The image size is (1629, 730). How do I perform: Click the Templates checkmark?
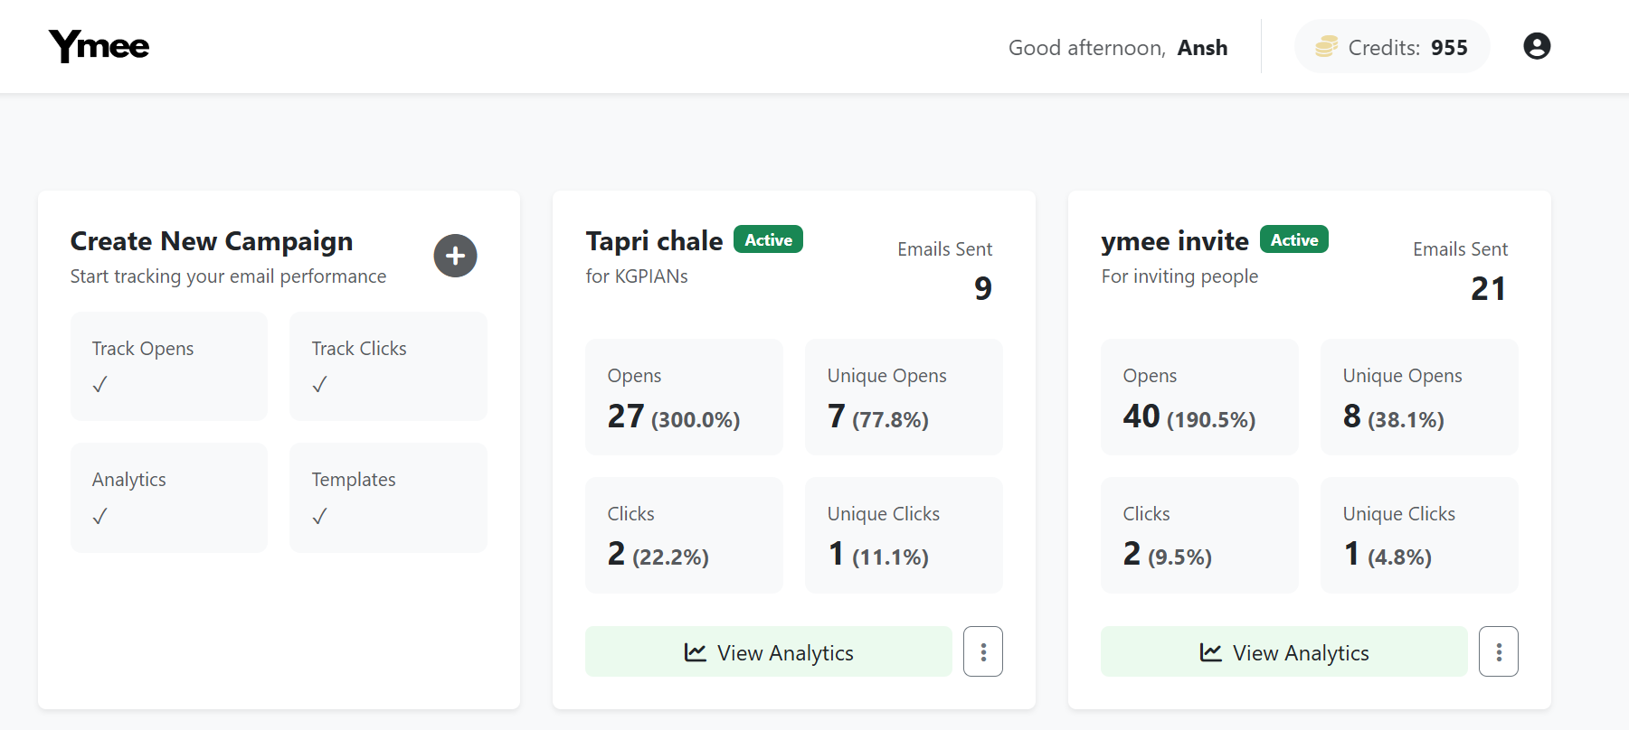point(319,517)
